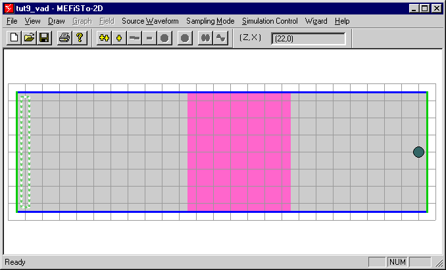
Task: Click the single yellow plus toolbar icon
Action: pos(119,37)
